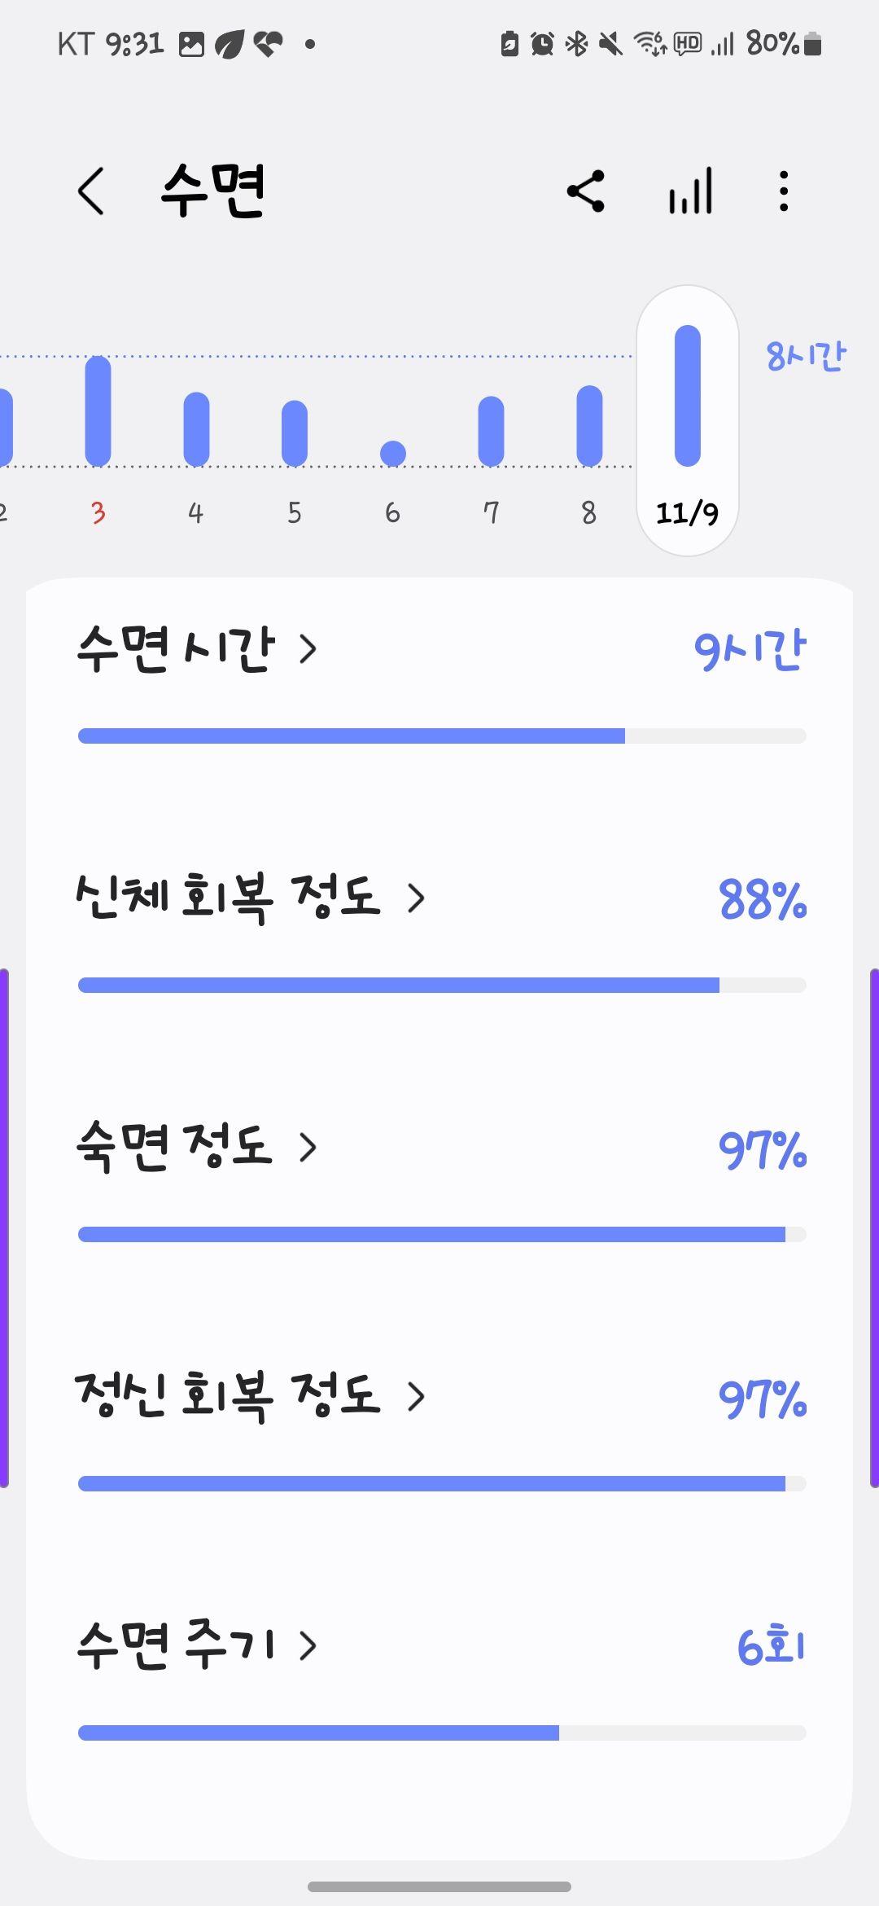Select the bar for day 3
879x1906 pixels.
tap(98, 411)
